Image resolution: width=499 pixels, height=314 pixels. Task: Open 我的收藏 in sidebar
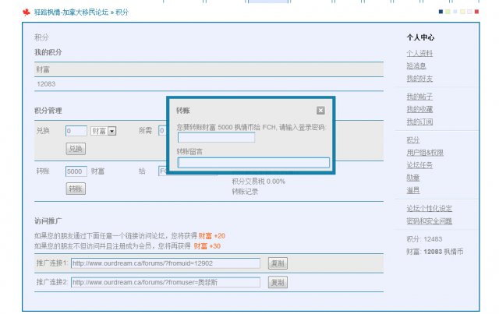point(419,109)
